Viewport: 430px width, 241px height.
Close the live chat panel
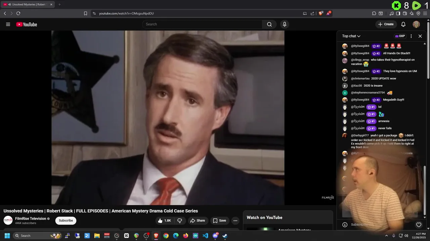click(420, 36)
